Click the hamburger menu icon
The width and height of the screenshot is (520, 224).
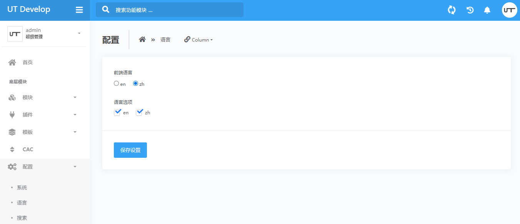click(x=79, y=10)
